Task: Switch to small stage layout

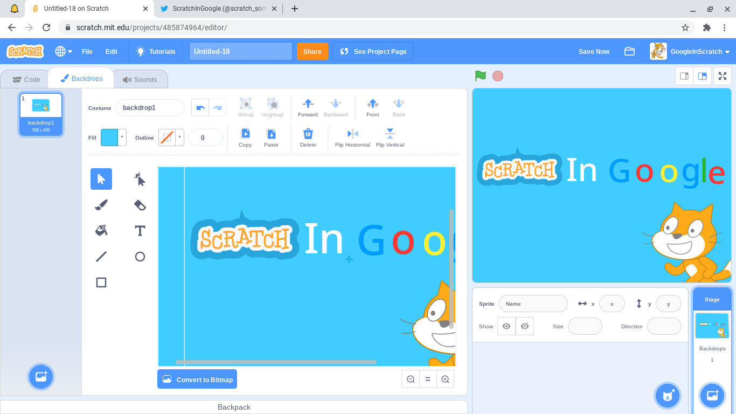Action: (684, 76)
